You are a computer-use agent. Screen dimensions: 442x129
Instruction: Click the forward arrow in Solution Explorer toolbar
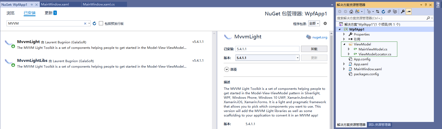[346, 11]
